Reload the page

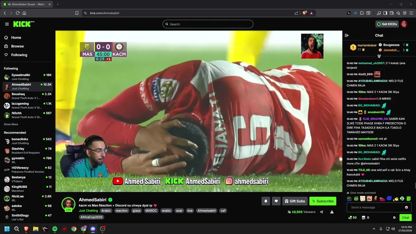(18, 13)
